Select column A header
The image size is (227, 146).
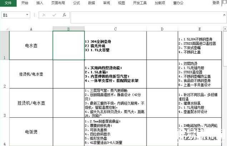pos(31,29)
